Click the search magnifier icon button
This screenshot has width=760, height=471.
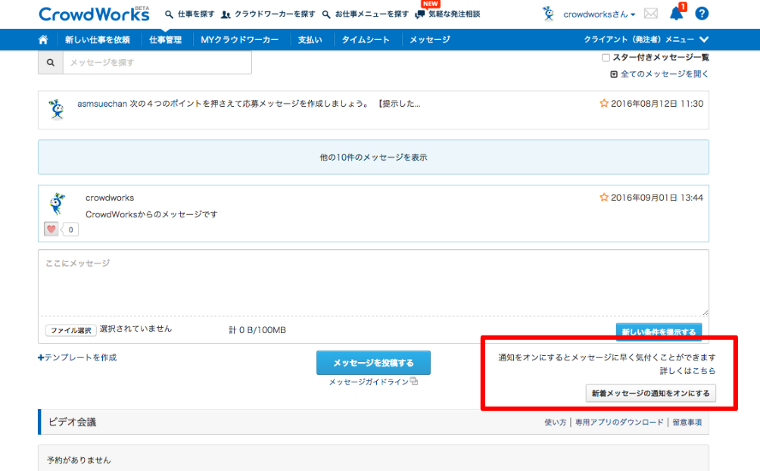[x=51, y=63]
